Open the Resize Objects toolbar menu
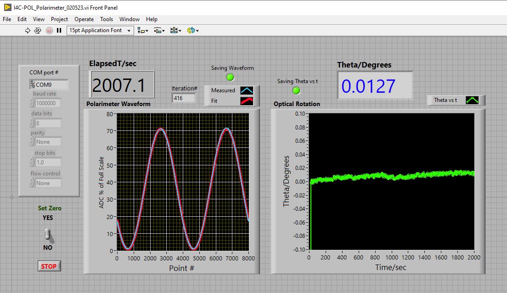Image resolution: width=507 pixels, height=293 pixels. 175,30
